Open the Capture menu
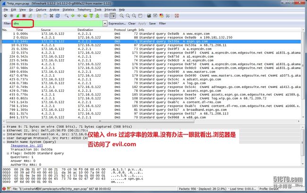Screen dimensions: 307x193 pos(41,9)
